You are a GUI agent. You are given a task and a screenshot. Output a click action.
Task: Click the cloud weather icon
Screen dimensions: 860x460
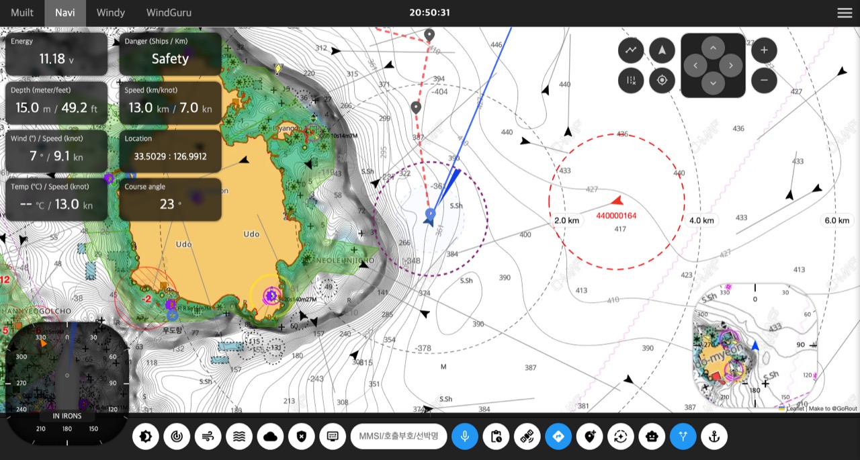[271, 436]
